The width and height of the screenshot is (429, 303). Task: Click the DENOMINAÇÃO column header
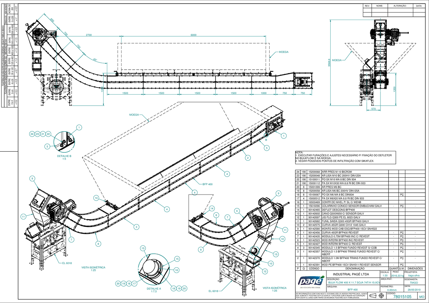pos(355,268)
